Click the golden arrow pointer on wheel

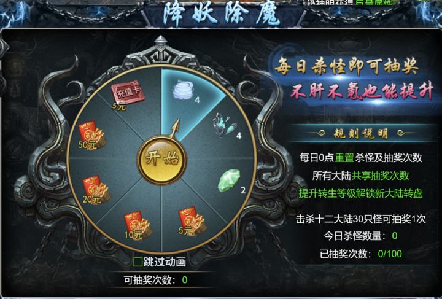[175, 128]
